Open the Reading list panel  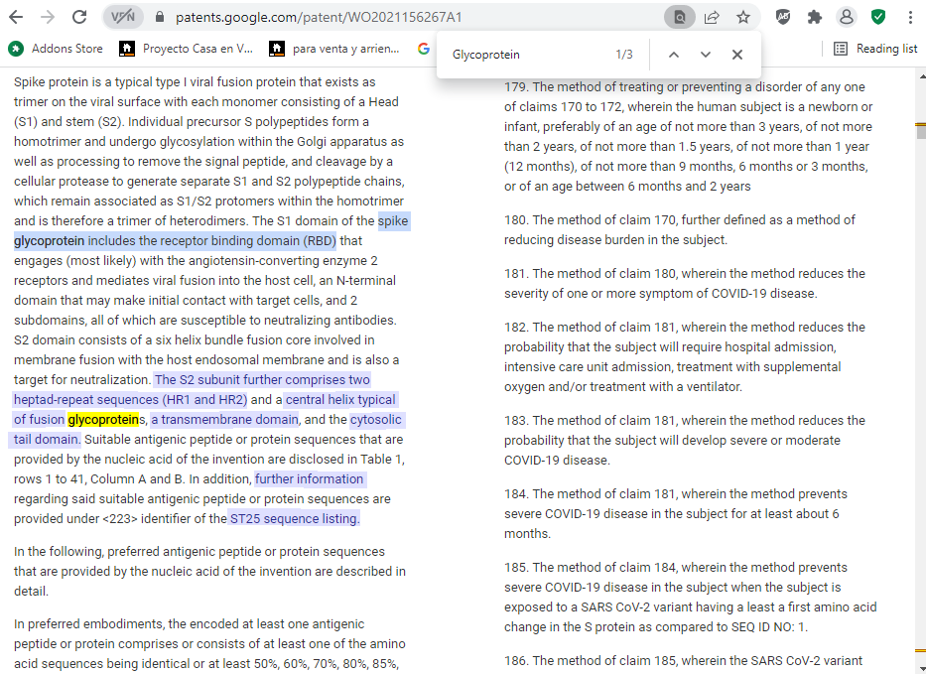coord(875,48)
